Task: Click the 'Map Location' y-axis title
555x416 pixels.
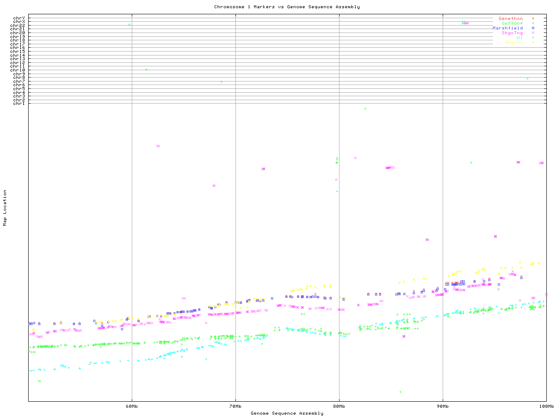Action: pos(5,208)
